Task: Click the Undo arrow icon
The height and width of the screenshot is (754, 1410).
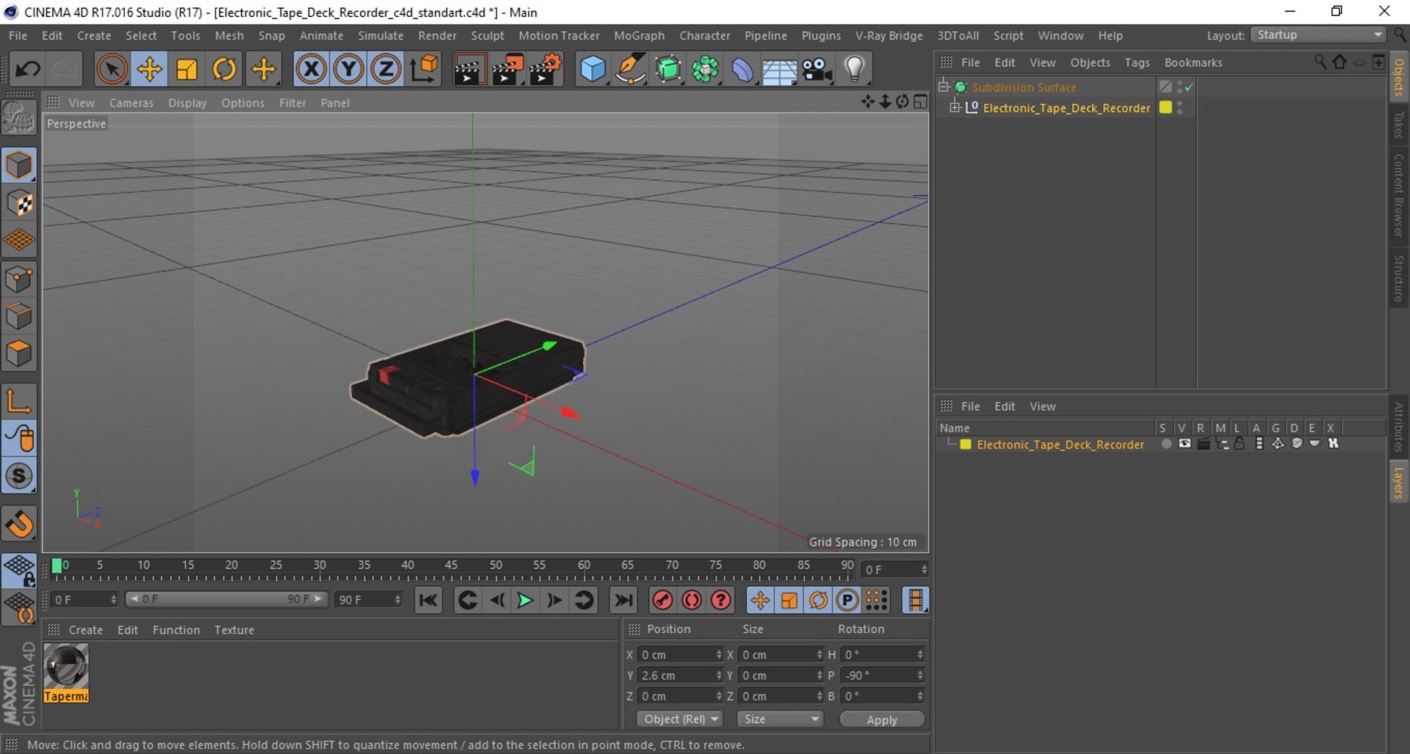Action: coord(28,70)
